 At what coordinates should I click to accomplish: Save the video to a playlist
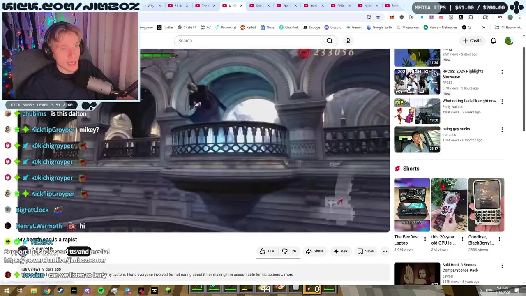(365, 251)
